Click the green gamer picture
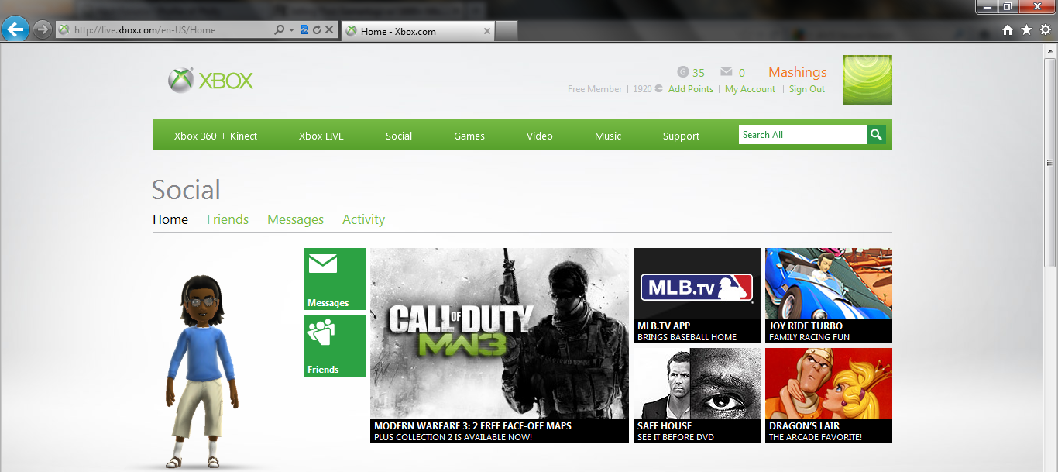 coord(867,79)
